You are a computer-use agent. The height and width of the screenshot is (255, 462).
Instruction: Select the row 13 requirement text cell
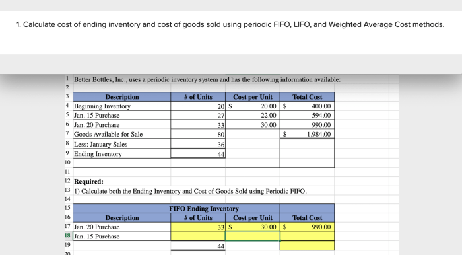pos(190,191)
